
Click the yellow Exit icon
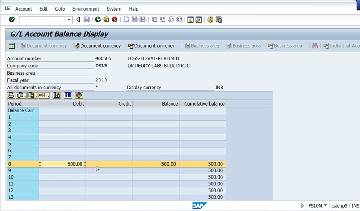tap(106, 19)
